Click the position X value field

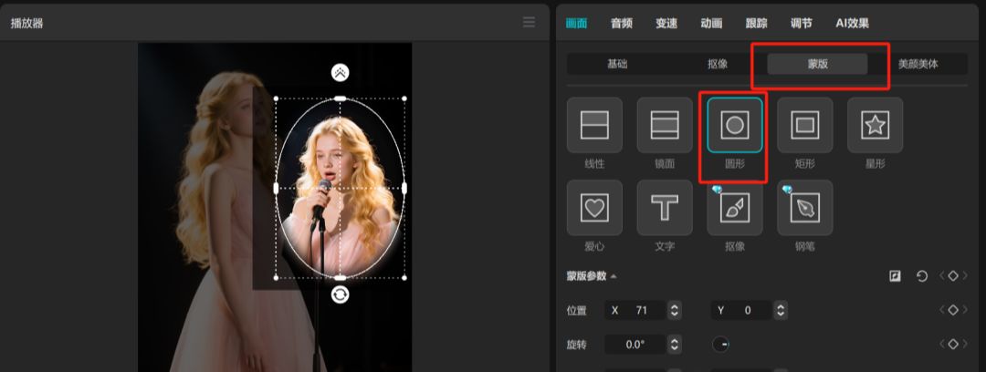tap(635, 310)
